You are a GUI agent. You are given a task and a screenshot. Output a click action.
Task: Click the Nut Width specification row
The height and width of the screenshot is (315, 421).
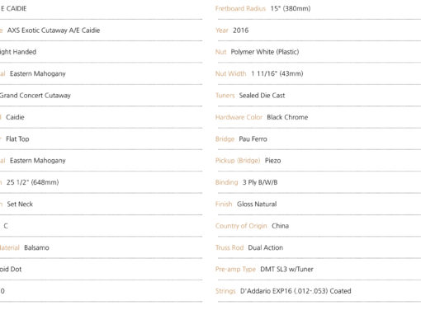coord(319,73)
